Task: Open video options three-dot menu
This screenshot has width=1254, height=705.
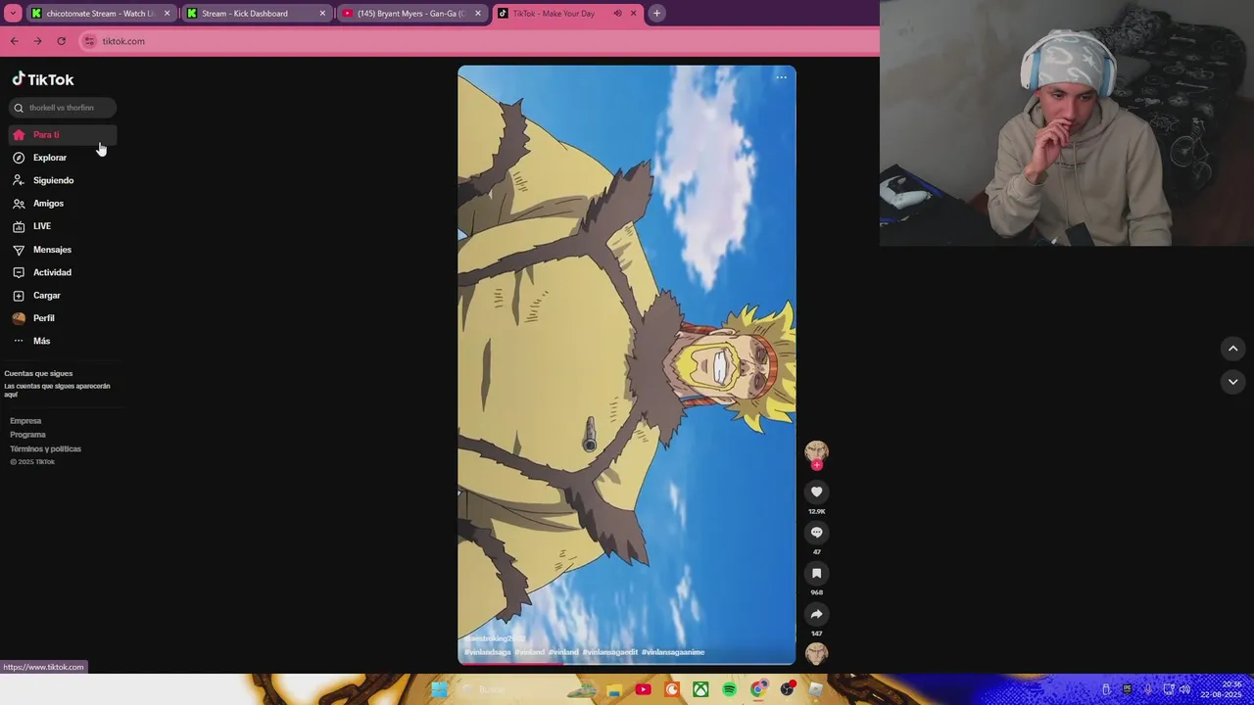Action: 781,77
